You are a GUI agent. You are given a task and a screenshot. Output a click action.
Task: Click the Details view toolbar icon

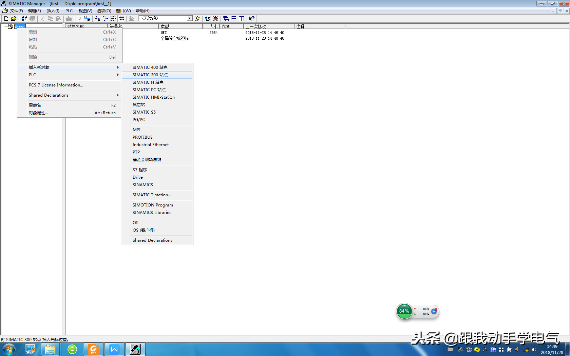121,19
